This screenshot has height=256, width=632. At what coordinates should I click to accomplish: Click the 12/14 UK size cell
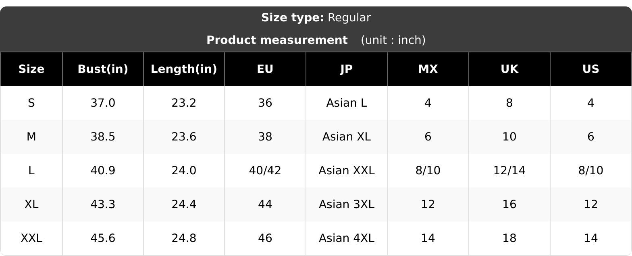point(509,171)
